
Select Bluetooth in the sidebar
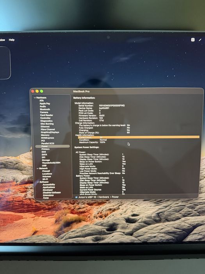(45, 109)
